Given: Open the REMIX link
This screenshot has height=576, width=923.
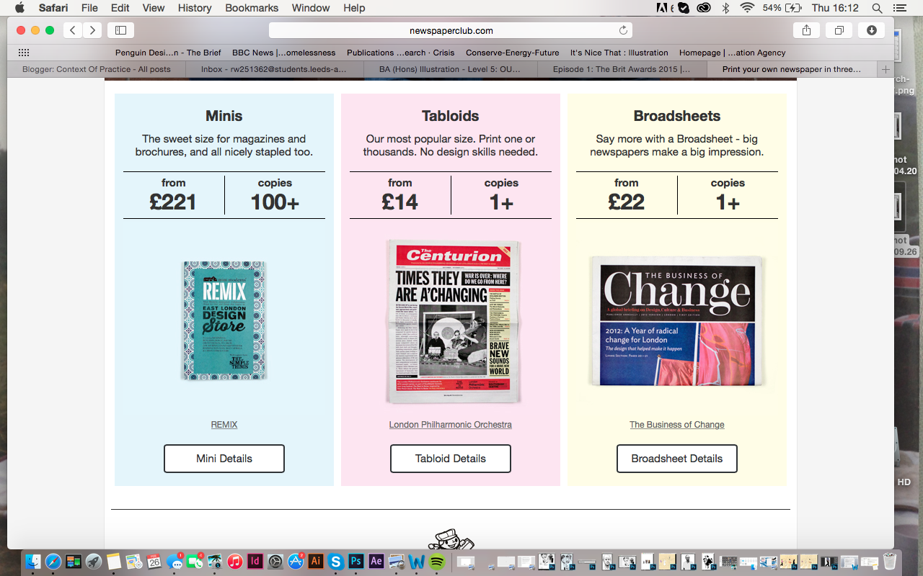Looking at the screenshot, I should (x=224, y=425).
